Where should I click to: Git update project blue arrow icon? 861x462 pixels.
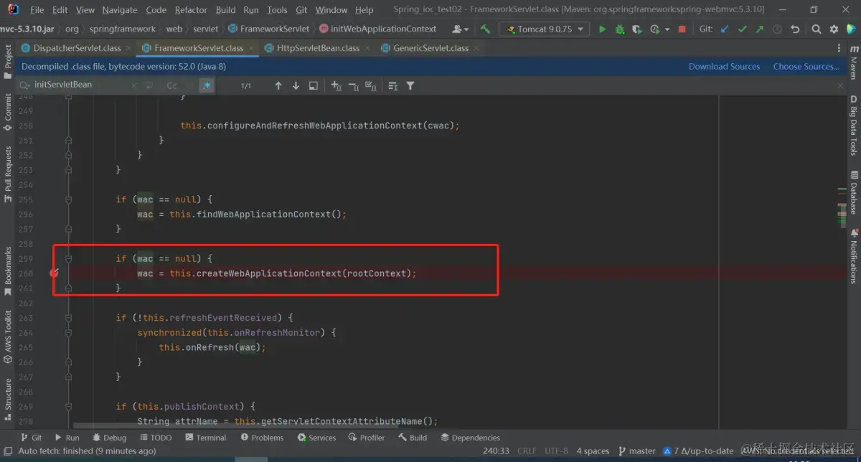pyautogui.click(x=724, y=29)
